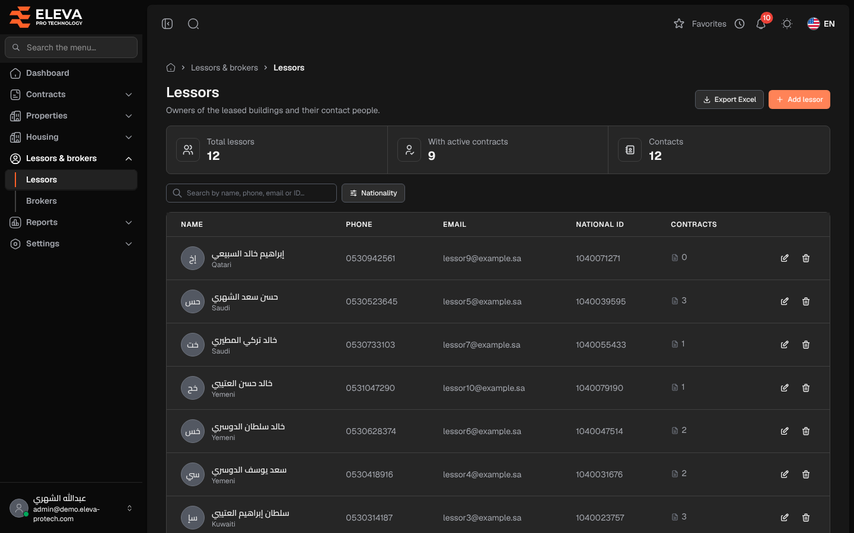Viewport: 854px width, 533px height.
Task: Click national ID 1040055433
Action: [x=601, y=345]
